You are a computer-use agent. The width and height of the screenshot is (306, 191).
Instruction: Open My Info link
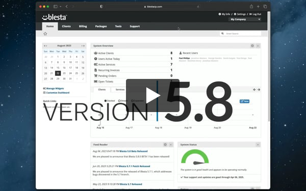[224, 14]
